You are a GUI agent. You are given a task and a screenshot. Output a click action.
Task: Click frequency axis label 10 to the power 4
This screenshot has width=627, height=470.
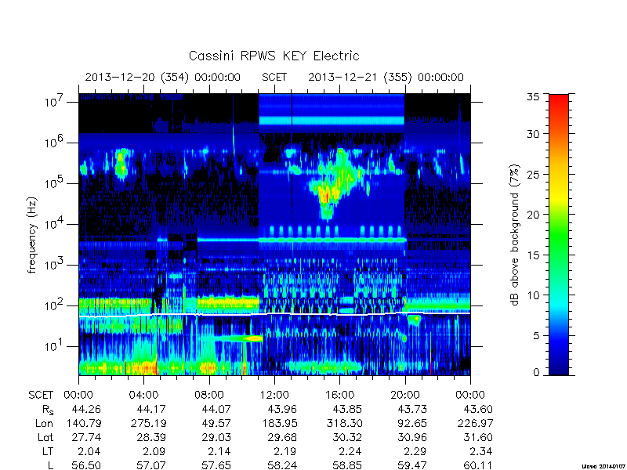(55, 223)
